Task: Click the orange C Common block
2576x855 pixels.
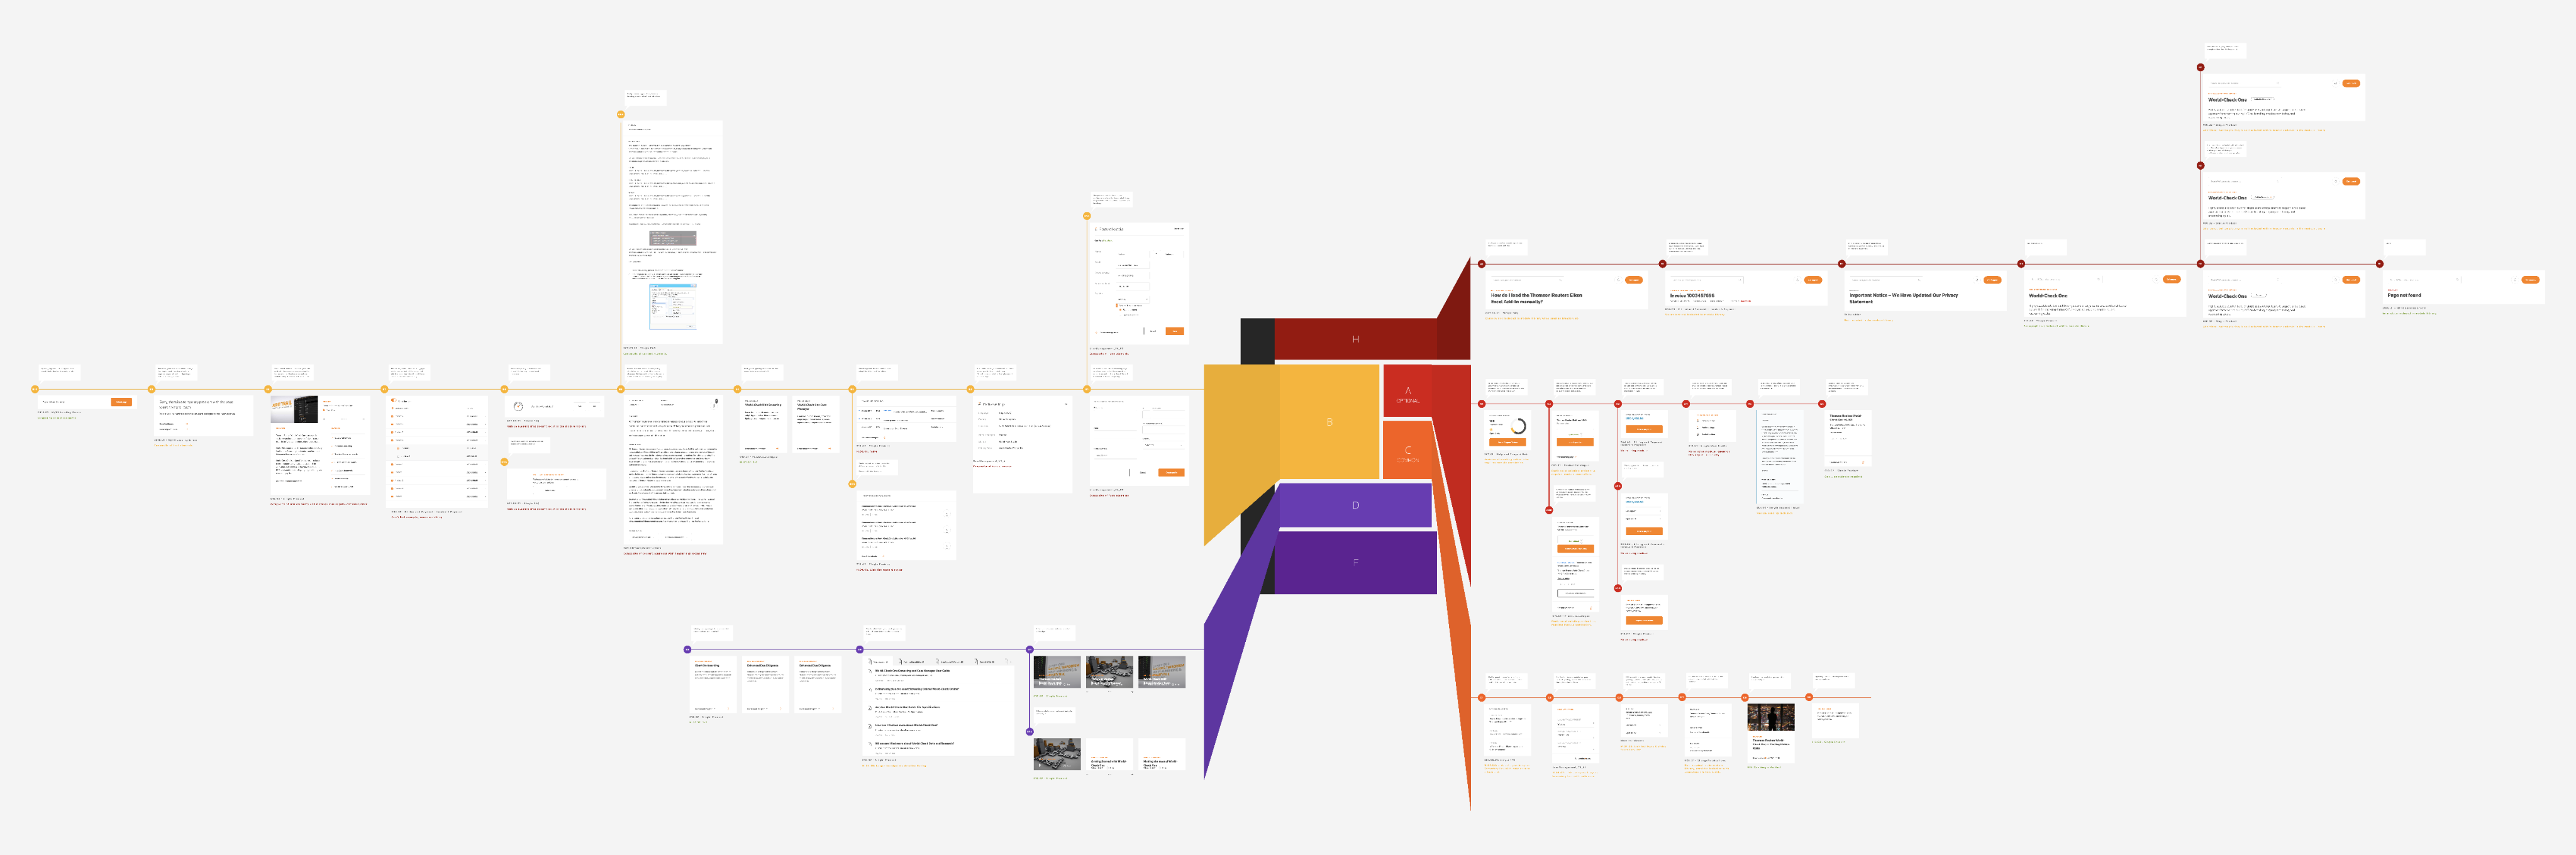Action: pyautogui.click(x=1407, y=452)
